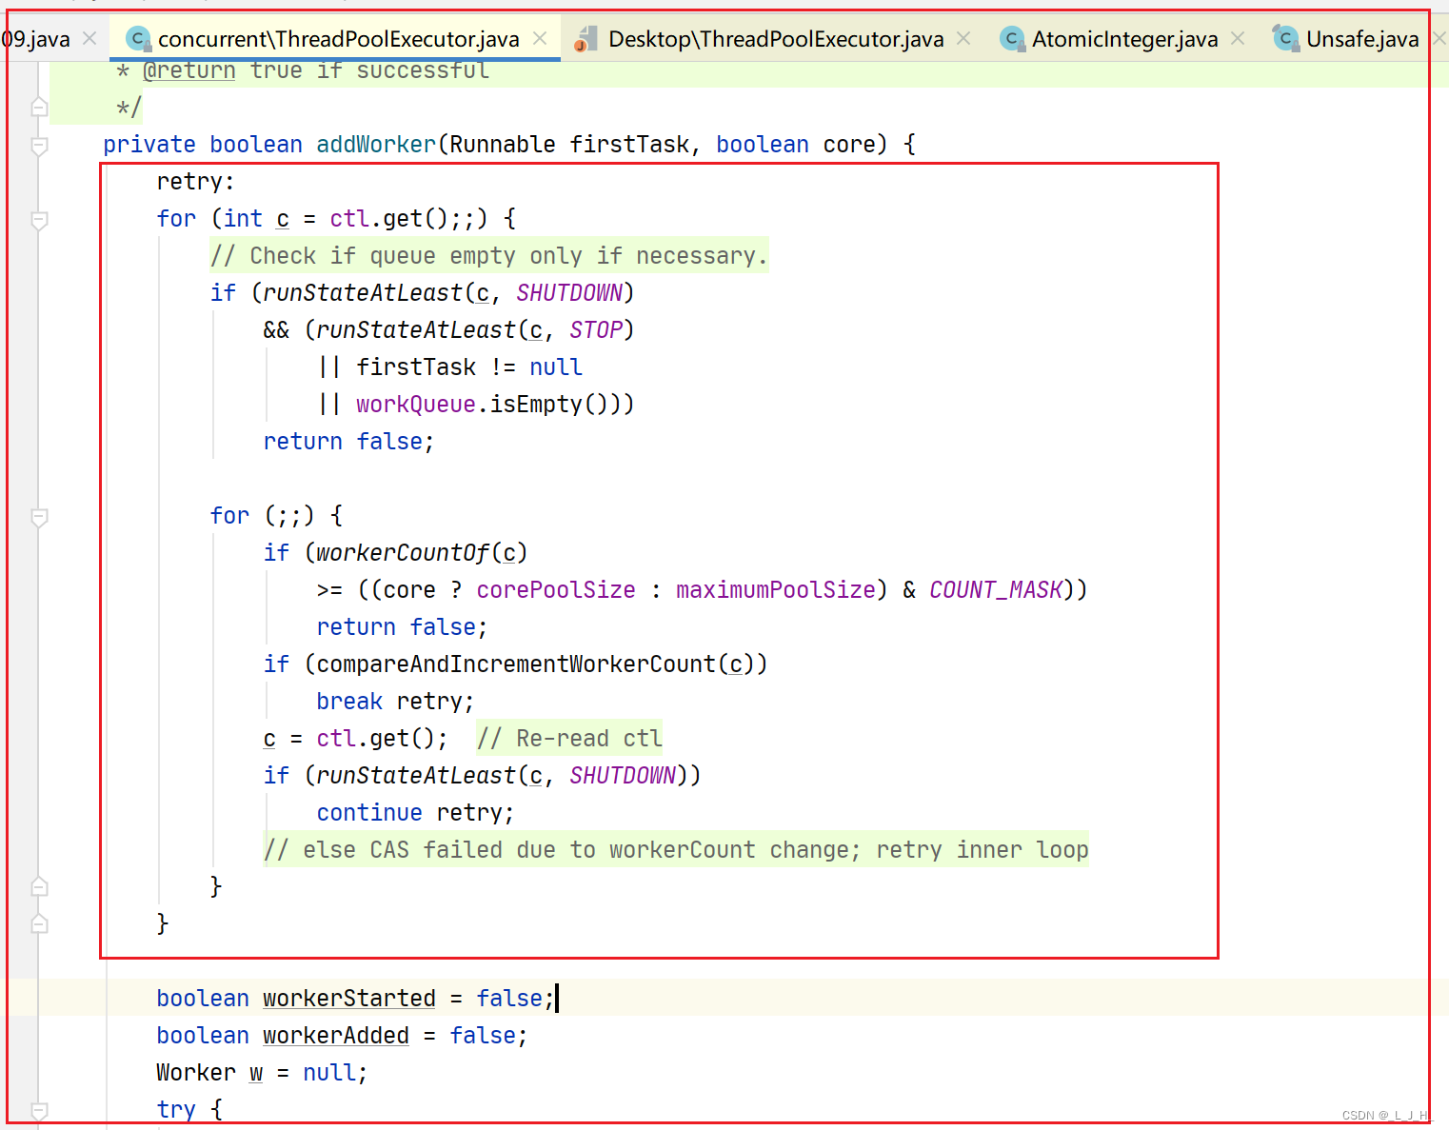Click the '// Re-read ctl' comment

coord(569,739)
